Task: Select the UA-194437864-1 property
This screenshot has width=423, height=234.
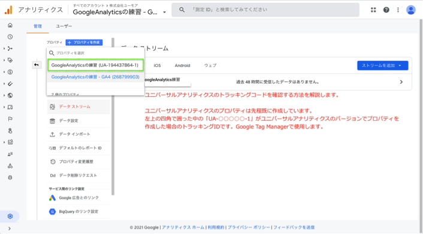Action: 95,65
